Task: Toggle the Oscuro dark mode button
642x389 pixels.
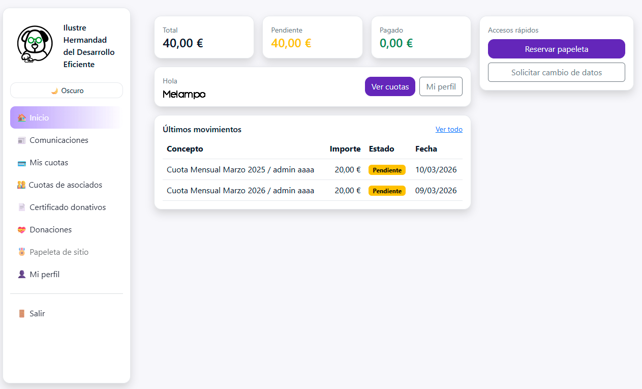Action: [67, 91]
